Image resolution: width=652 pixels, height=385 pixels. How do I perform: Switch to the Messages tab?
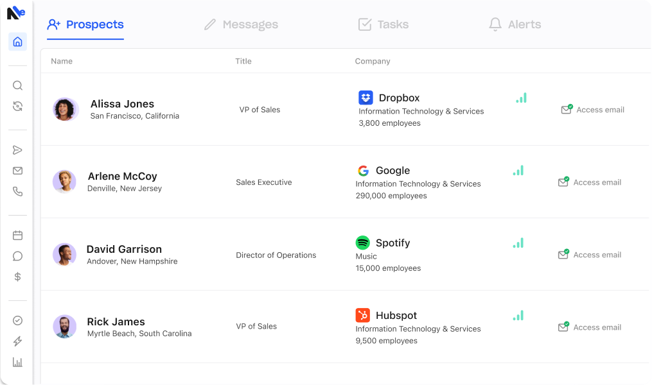[241, 25]
